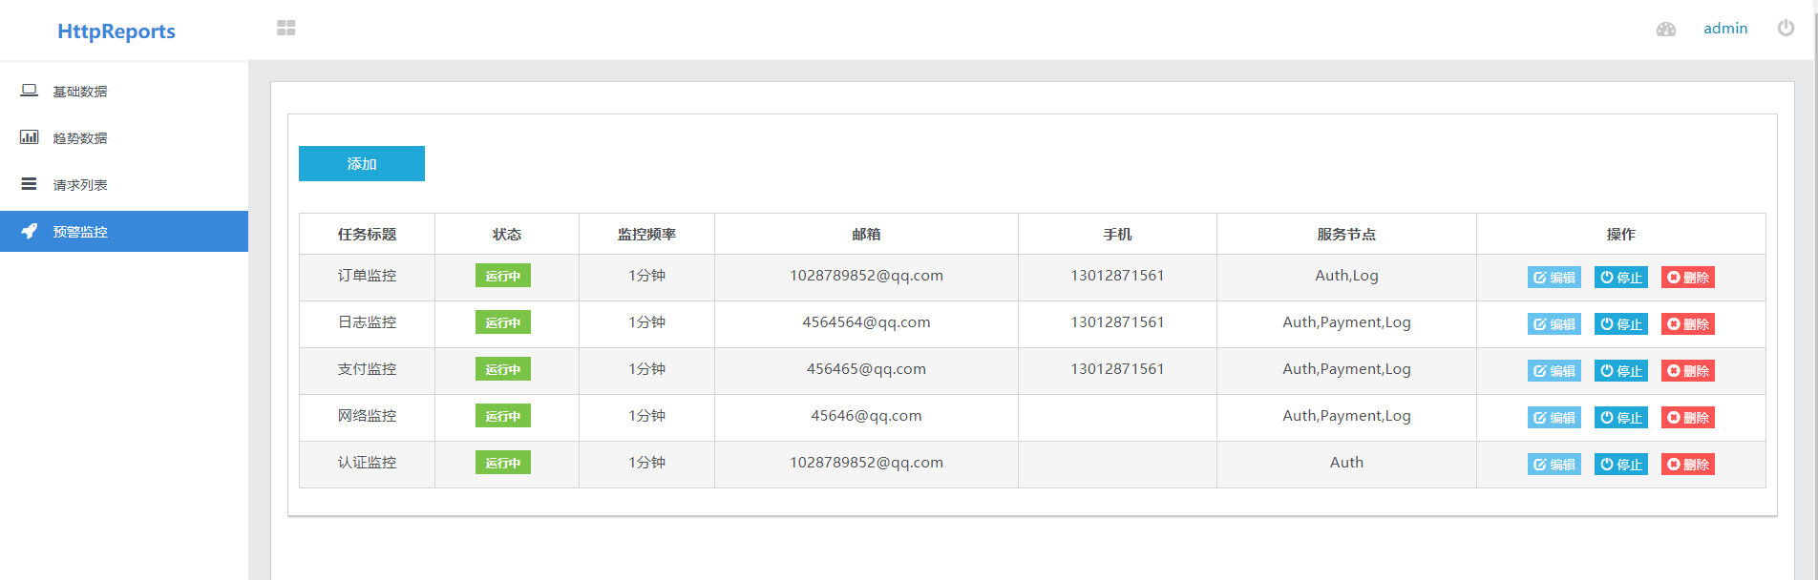
Task: Click the power logout icon
Action: 1786,28
